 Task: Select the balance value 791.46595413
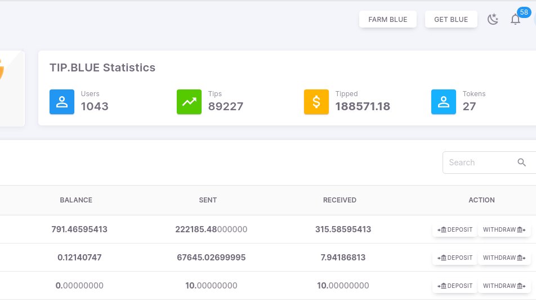click(x=79, y=229)
